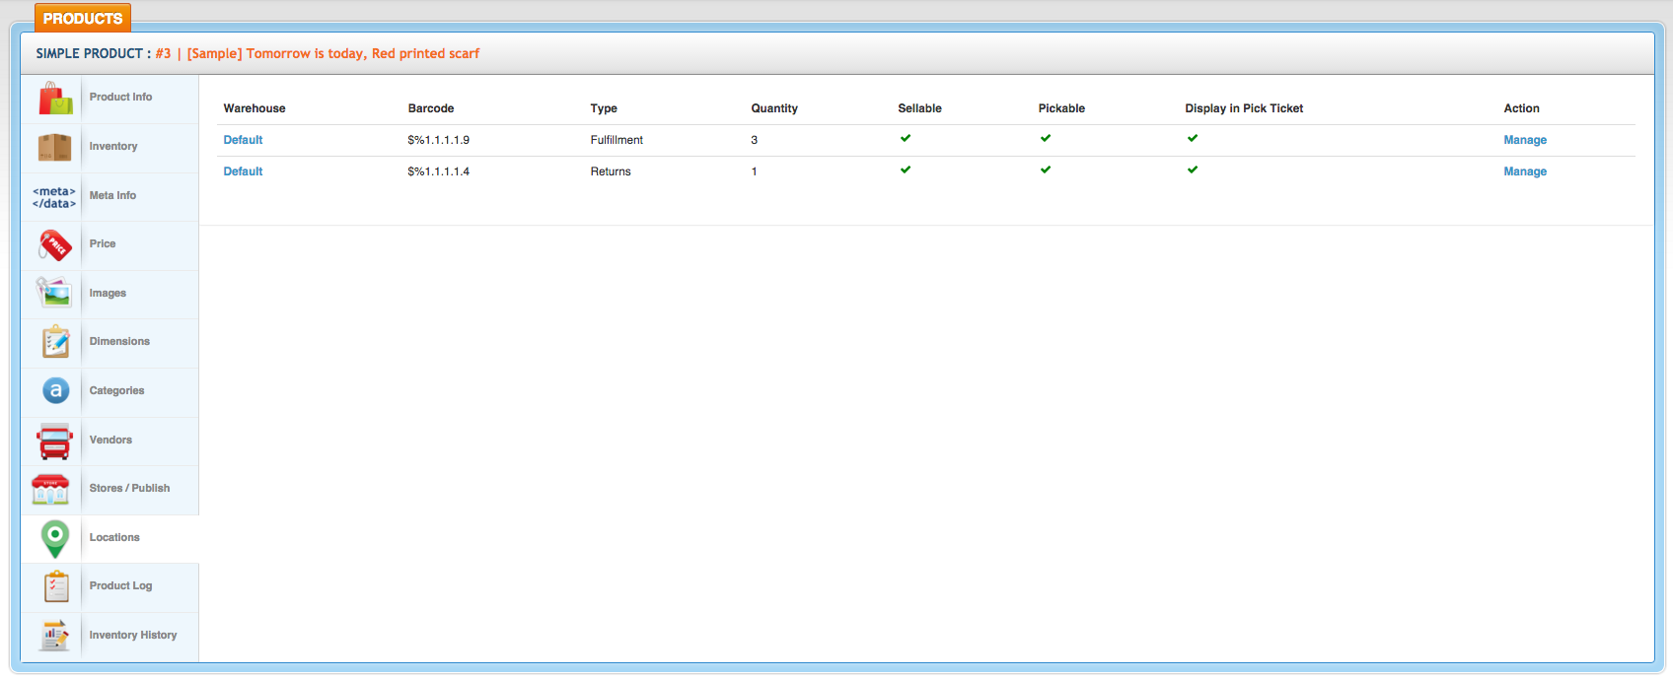Click the Product Log clipboard icon
The height and width of the screenshot is (680, 1673).
tap(56, 586)
